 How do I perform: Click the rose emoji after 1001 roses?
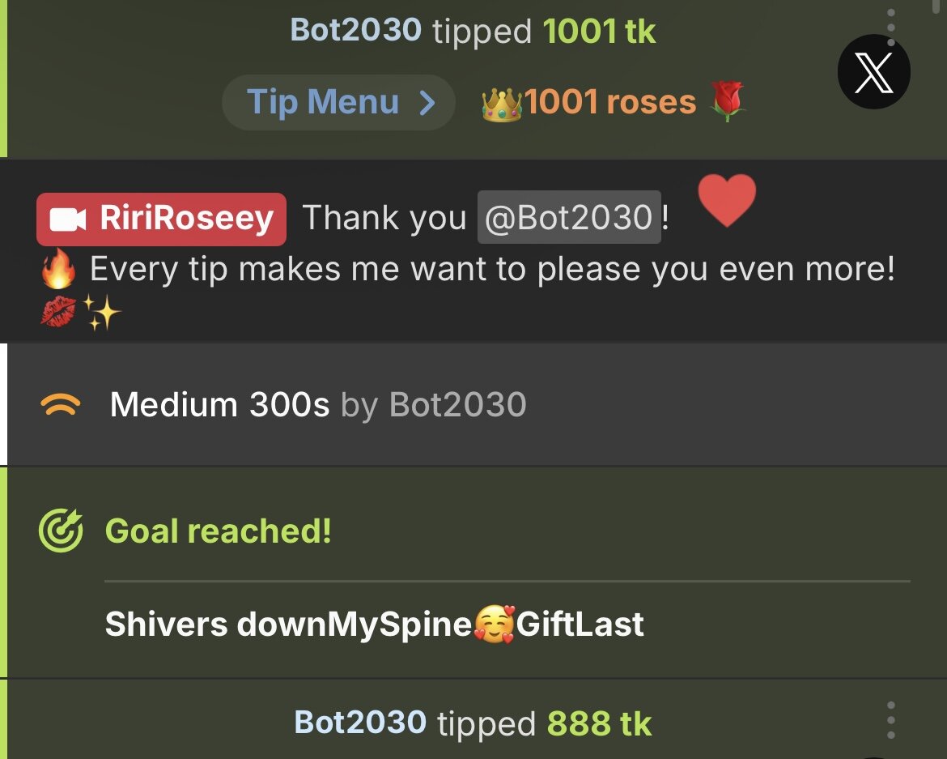[x=727, y=101]
